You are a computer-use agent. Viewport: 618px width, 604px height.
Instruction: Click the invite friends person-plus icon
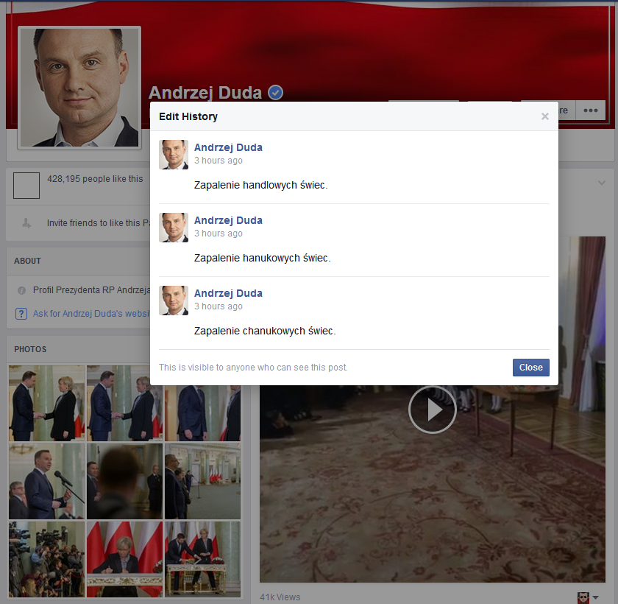26,223
